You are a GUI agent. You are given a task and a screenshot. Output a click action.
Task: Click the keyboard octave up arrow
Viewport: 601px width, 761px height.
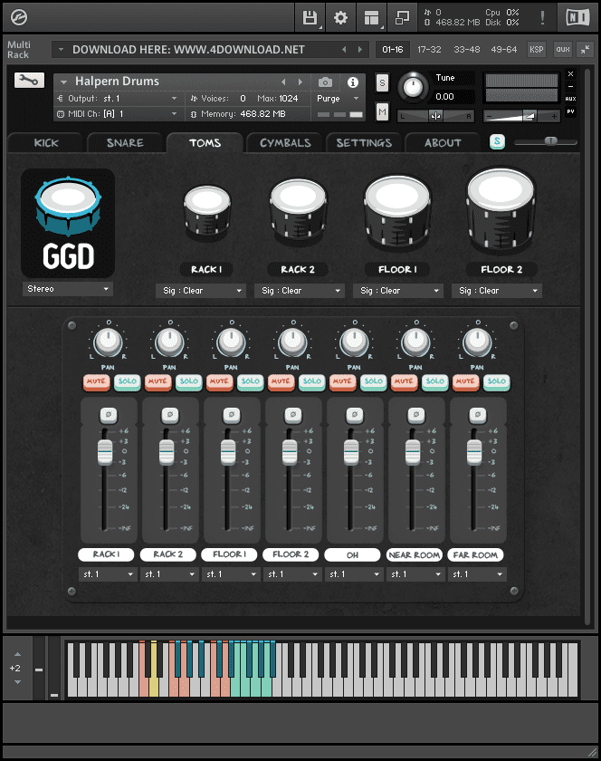(17, 655)
